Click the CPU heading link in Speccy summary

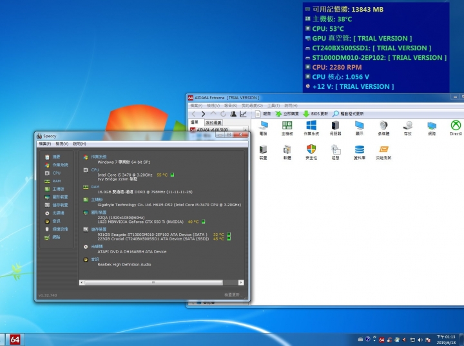[x=95, y=169]
